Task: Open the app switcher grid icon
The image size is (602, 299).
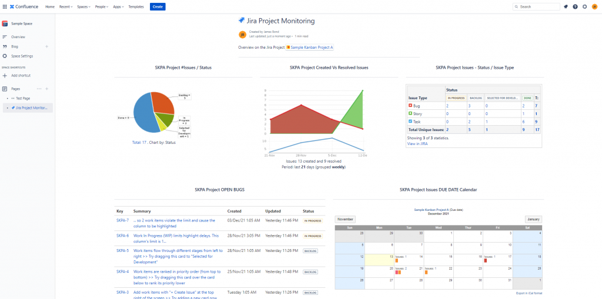Action: pos(5,6)
